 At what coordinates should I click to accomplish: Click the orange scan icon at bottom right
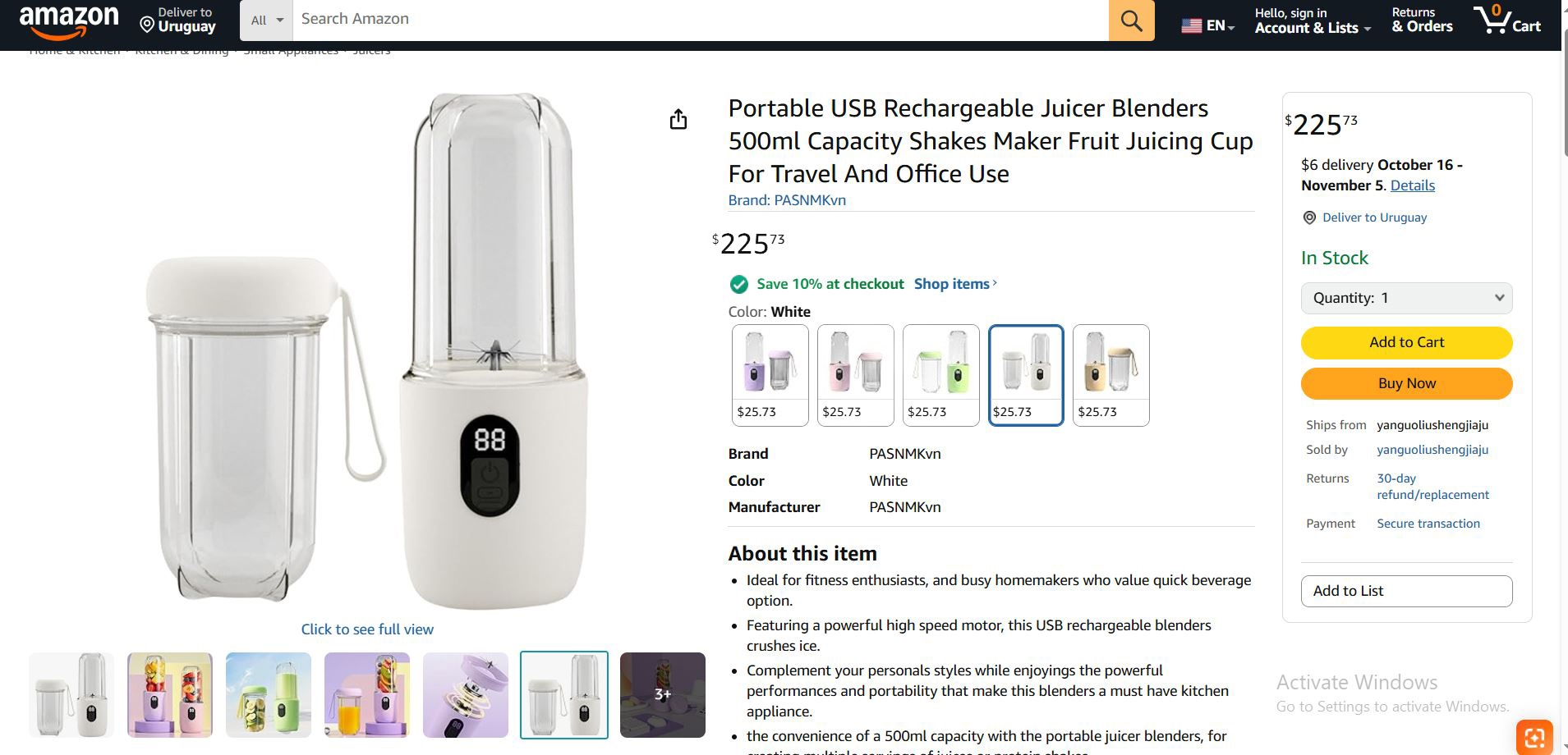click(x=1534, y=736)
